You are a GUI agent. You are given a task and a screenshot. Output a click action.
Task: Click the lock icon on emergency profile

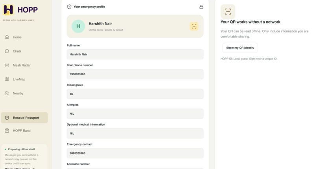201,7
